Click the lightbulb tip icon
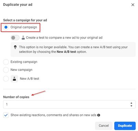Image resolution: width=138 pixels, height=131 pixels. coord(15,47)
